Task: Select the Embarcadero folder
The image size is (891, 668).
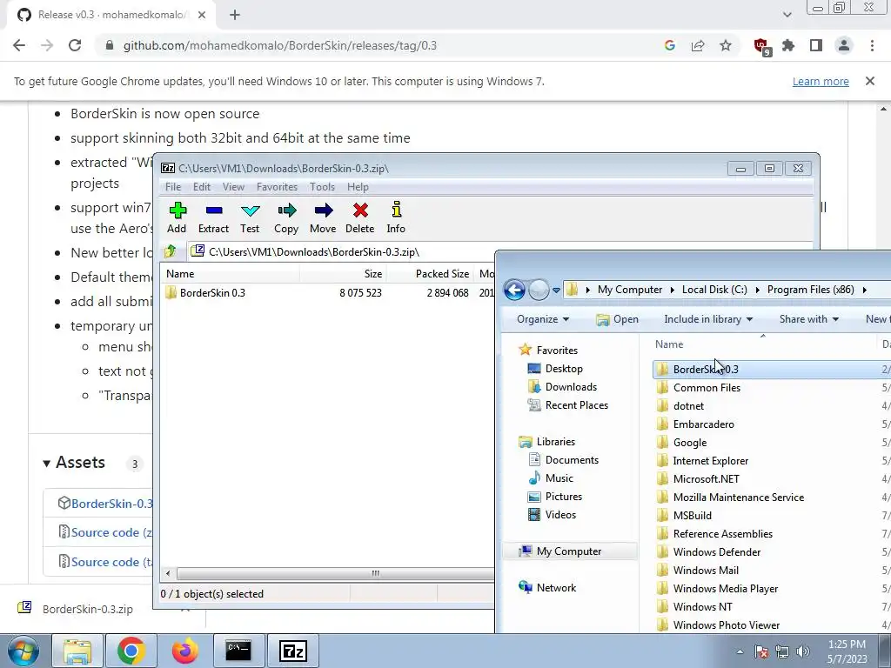Action: pyautogui.click(x=695, y=424)
